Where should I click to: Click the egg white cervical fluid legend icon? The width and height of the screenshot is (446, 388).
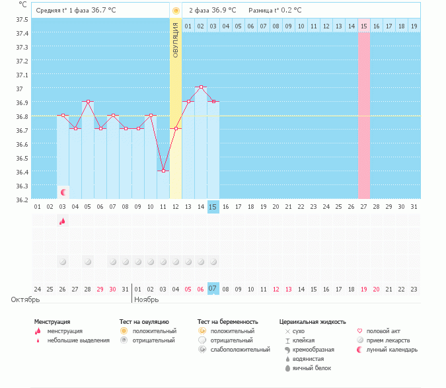pos(287,368)
